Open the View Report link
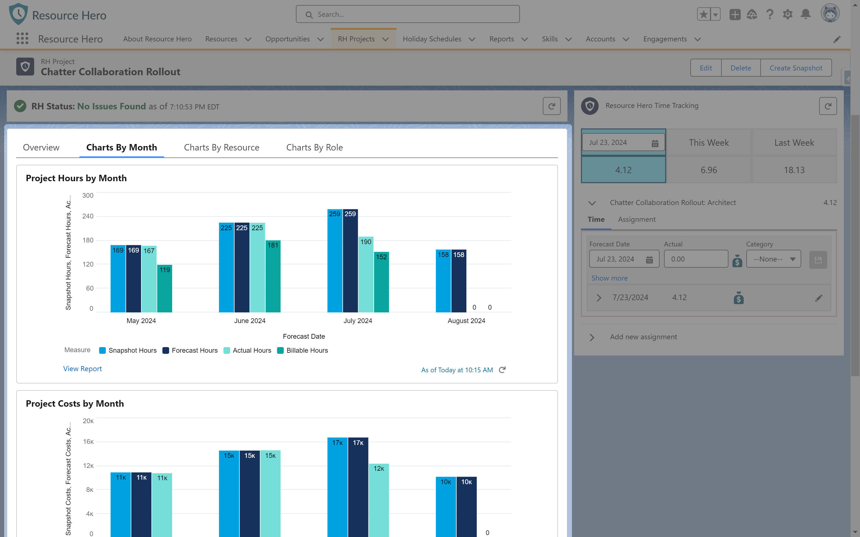Screen dimensions: 860x537 coord(83,369)
